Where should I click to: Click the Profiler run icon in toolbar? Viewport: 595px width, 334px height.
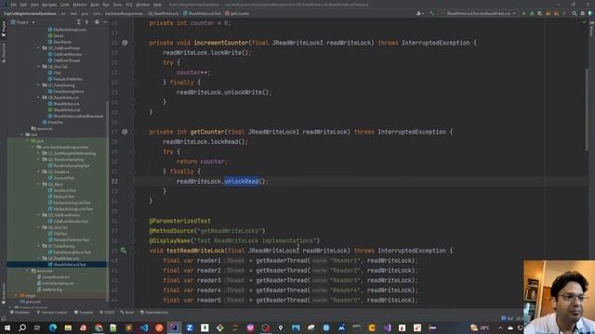pyautogui.click(x=548, y=13)
